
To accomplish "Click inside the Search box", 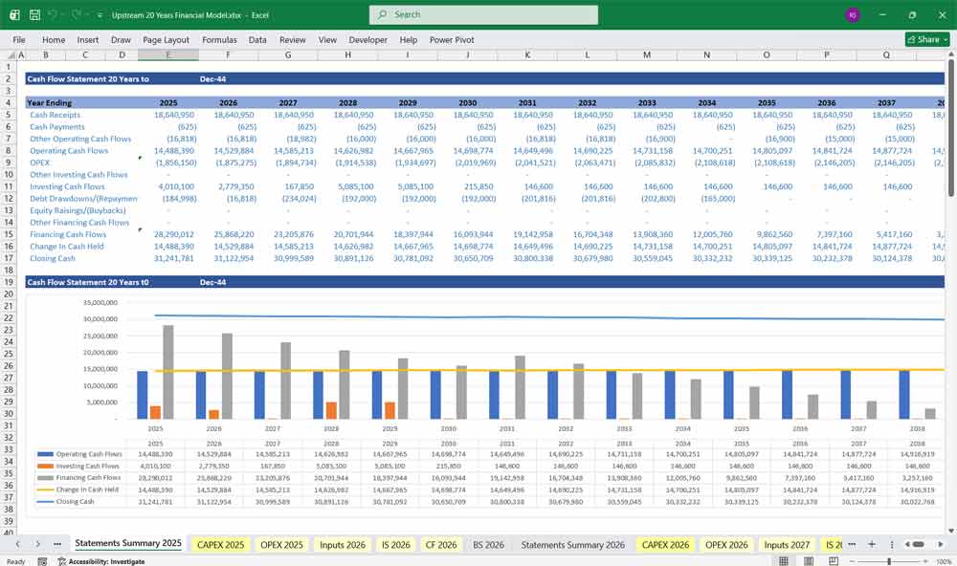I will pyautogui.click(x=482, y=14).
